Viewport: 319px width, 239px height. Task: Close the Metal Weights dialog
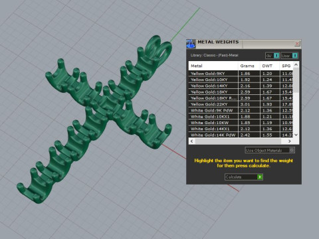coord(297,44)
